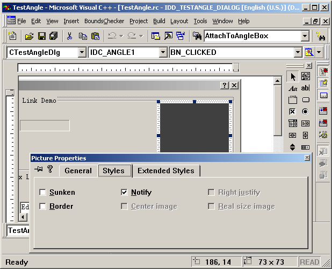Click the Right justify checkbox

[211, 192]
